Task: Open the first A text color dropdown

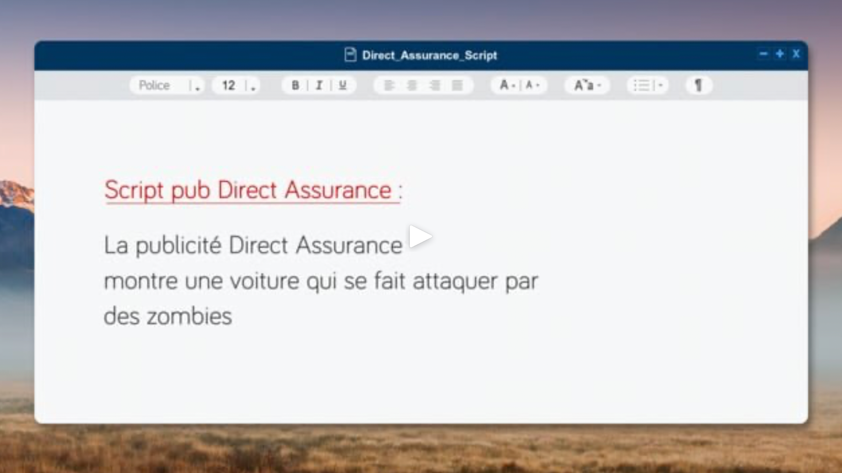Action: coord(507,85)
